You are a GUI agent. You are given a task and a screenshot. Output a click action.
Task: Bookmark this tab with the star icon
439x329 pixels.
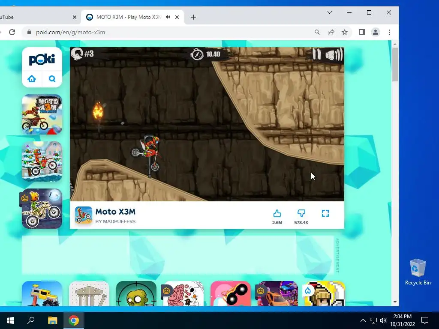click(x=345, y=32)
